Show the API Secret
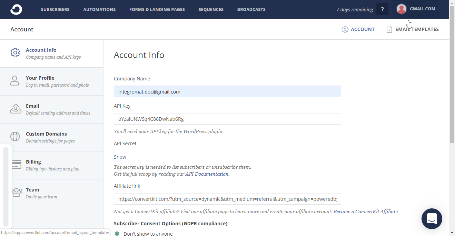Viewport: 455px width, 236px height. point(120,157)
